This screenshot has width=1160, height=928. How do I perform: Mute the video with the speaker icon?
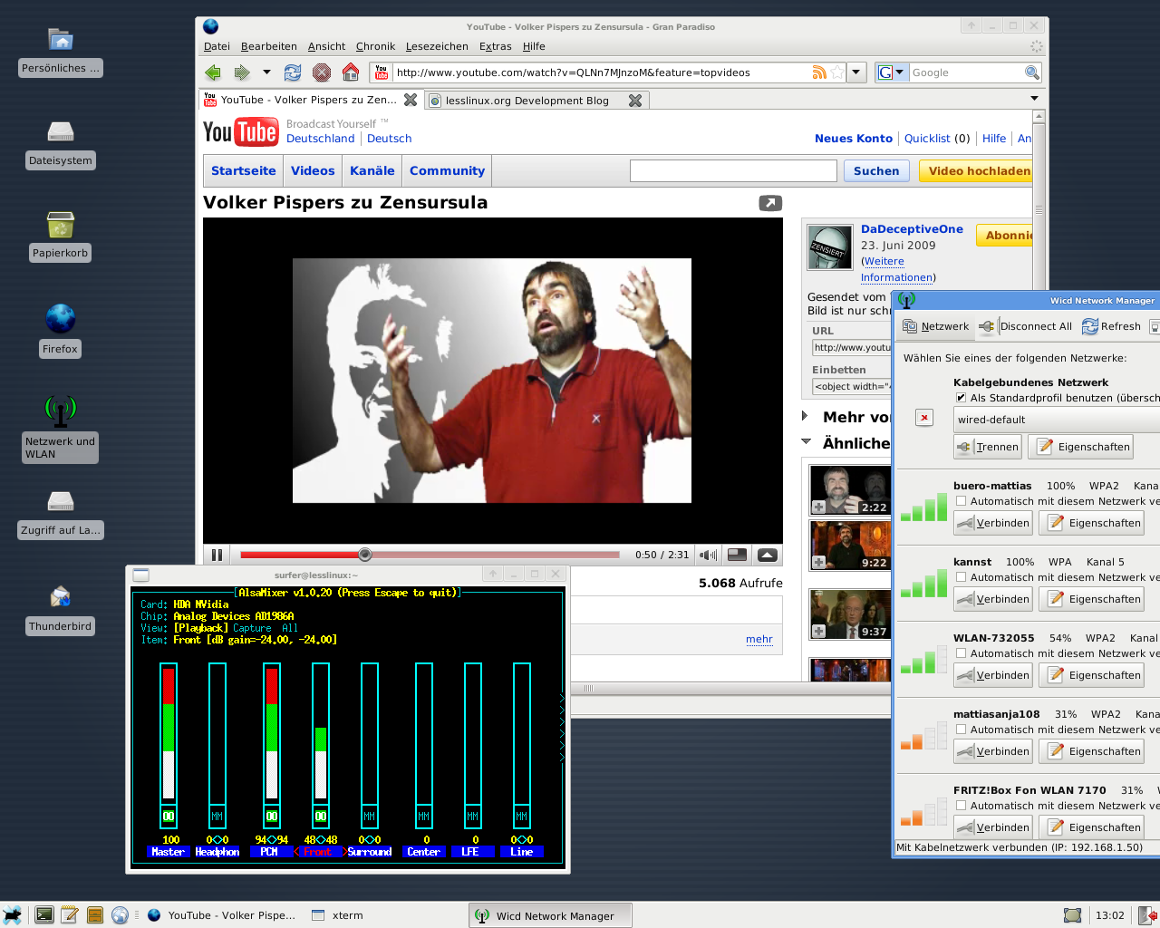708,555
